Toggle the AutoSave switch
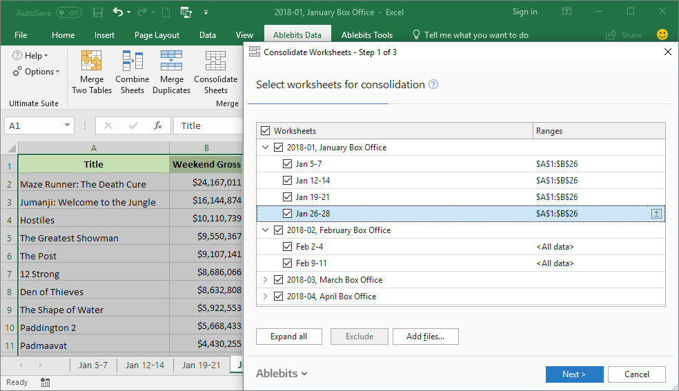 coord(68,12)
